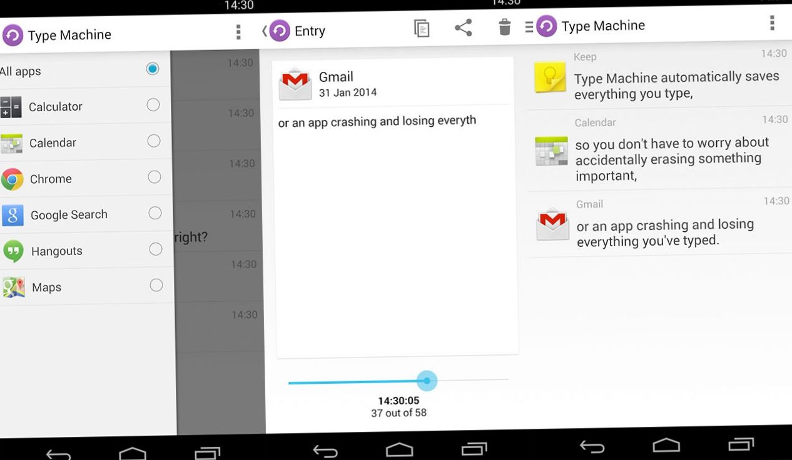
Task: Click the Maps app icon
Action: [14, 287]
